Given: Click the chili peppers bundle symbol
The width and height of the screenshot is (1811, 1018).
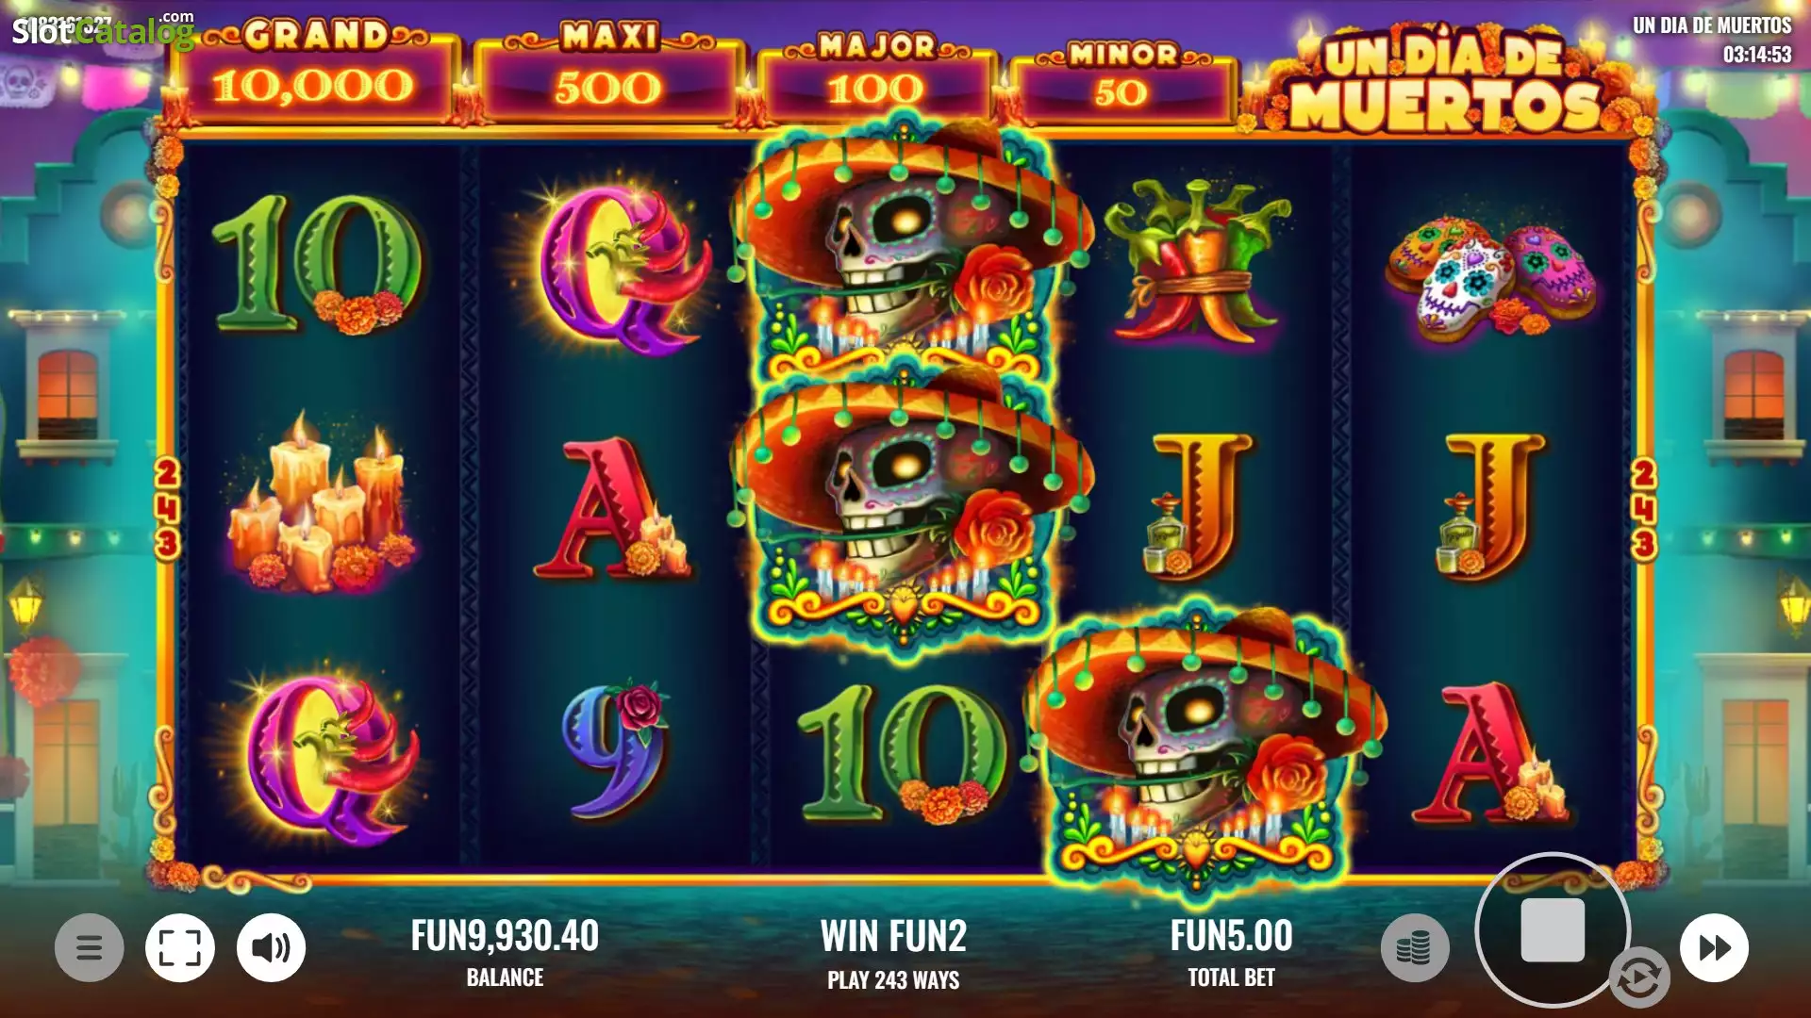Looking at the screenshot, I should pyautogui.click(x=1196, y=260).
